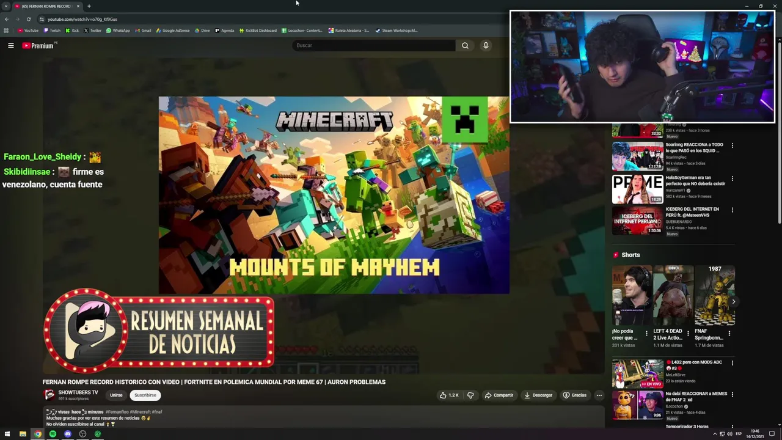This screenshot has height=440, width=782.
Task: Open the WhatsApp bookmark
Action: [118, 31]
